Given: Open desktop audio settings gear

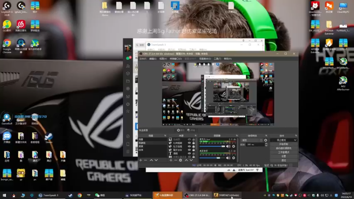Looking at the screenshot, I should point(234,158).
